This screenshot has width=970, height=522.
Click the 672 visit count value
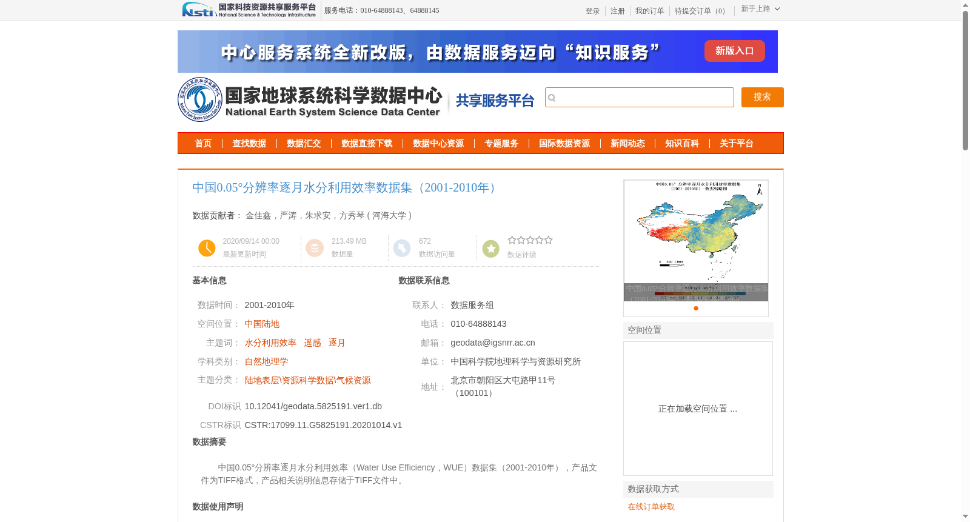[x=425, y=241]
